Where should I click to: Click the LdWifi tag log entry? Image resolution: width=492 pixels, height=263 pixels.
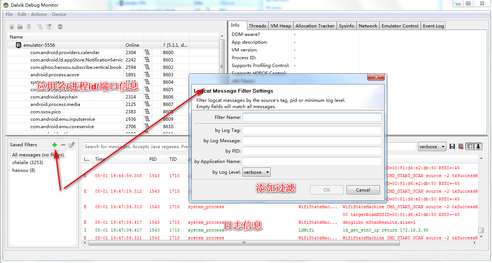click(x=306, y=230)
